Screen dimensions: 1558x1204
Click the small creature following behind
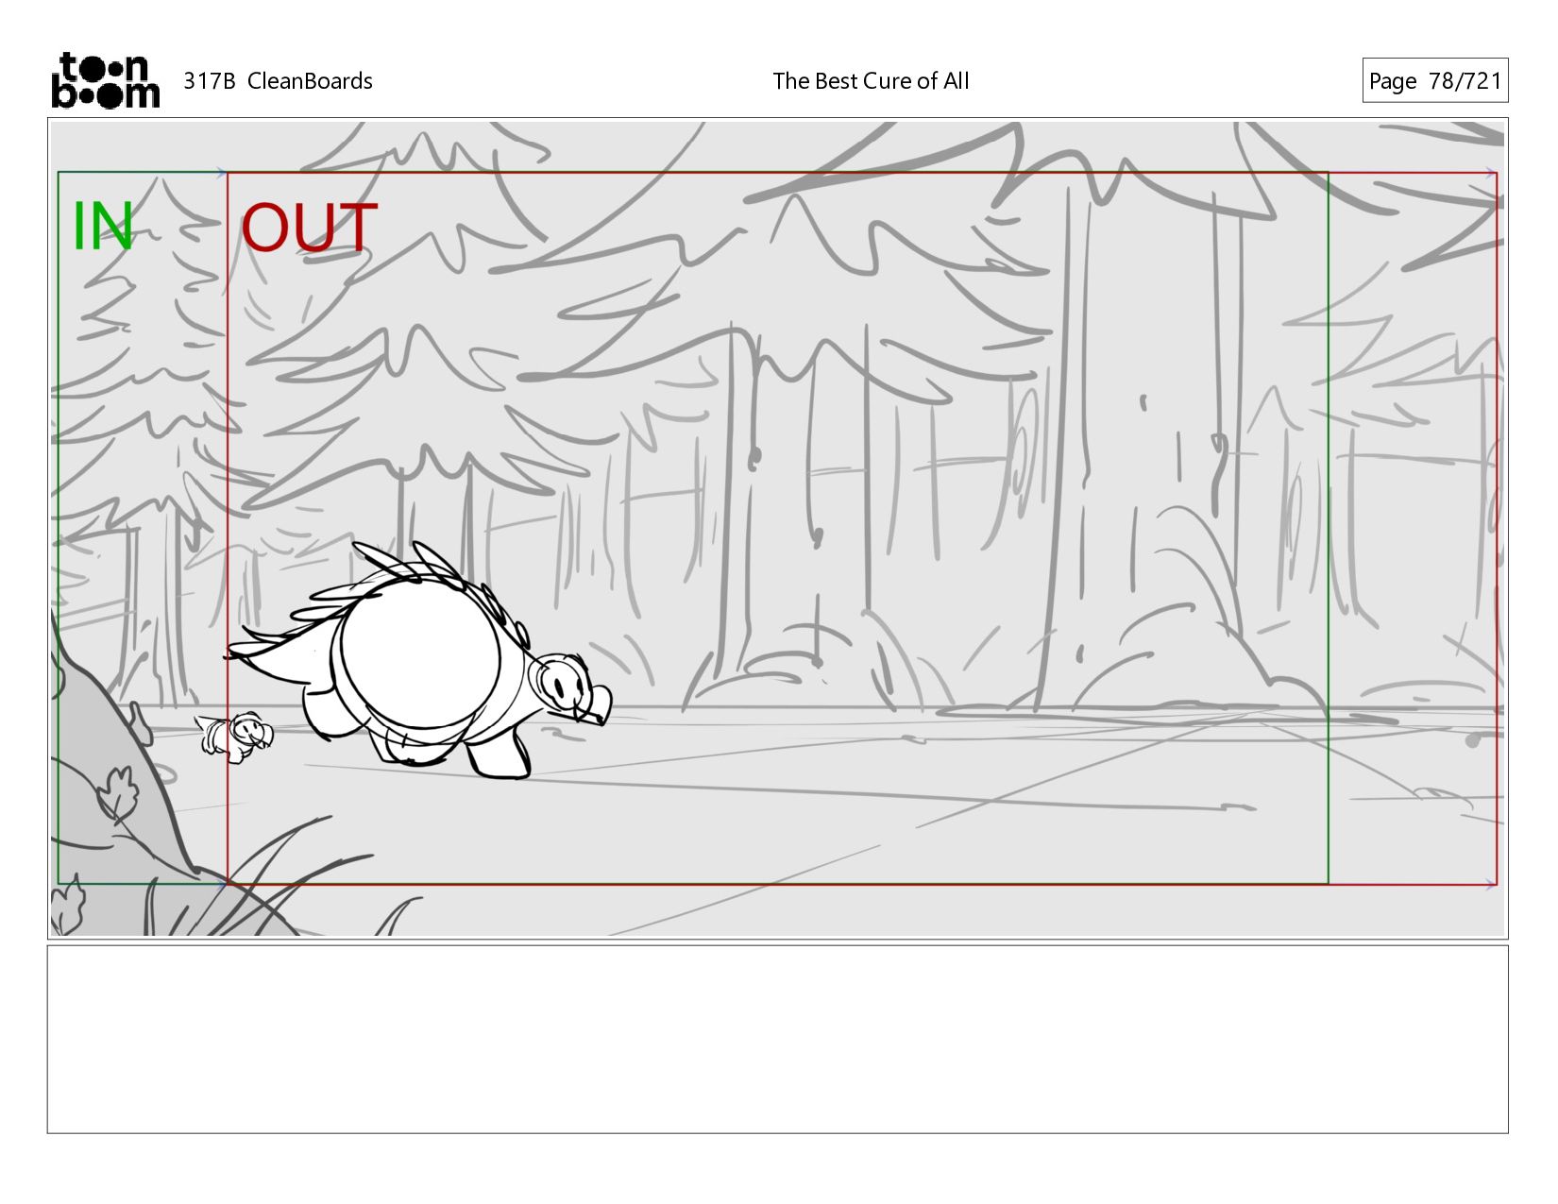click(x=235, y=737)
